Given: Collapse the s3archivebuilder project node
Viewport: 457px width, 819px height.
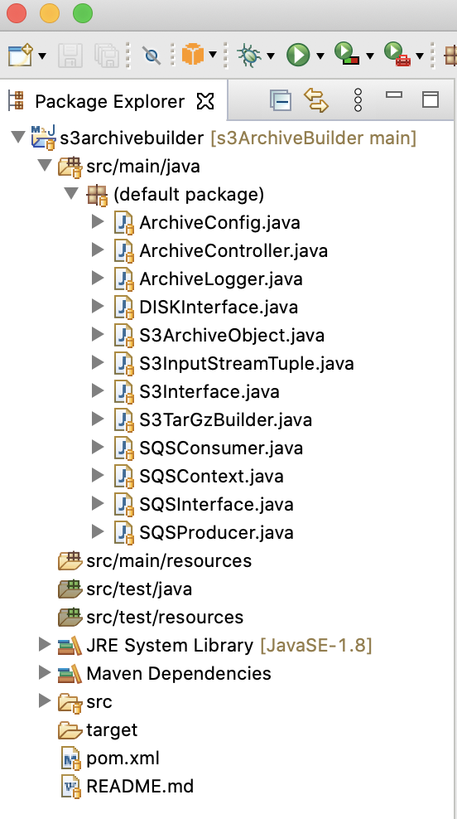Looking at the screenshot, I should click(x=18, y=138).
